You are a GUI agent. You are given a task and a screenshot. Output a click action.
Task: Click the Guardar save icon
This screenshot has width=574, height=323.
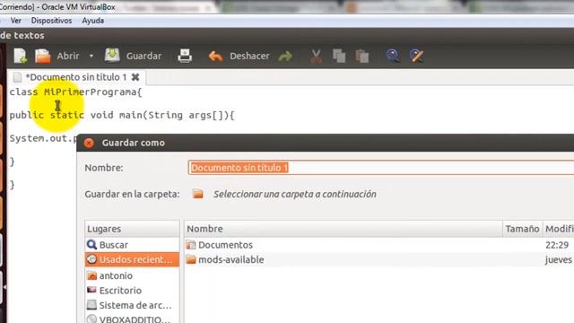point(112,56)
